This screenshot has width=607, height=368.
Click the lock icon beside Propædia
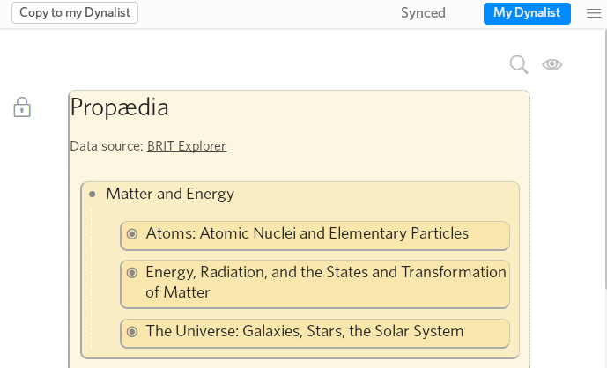click(22, 107)
